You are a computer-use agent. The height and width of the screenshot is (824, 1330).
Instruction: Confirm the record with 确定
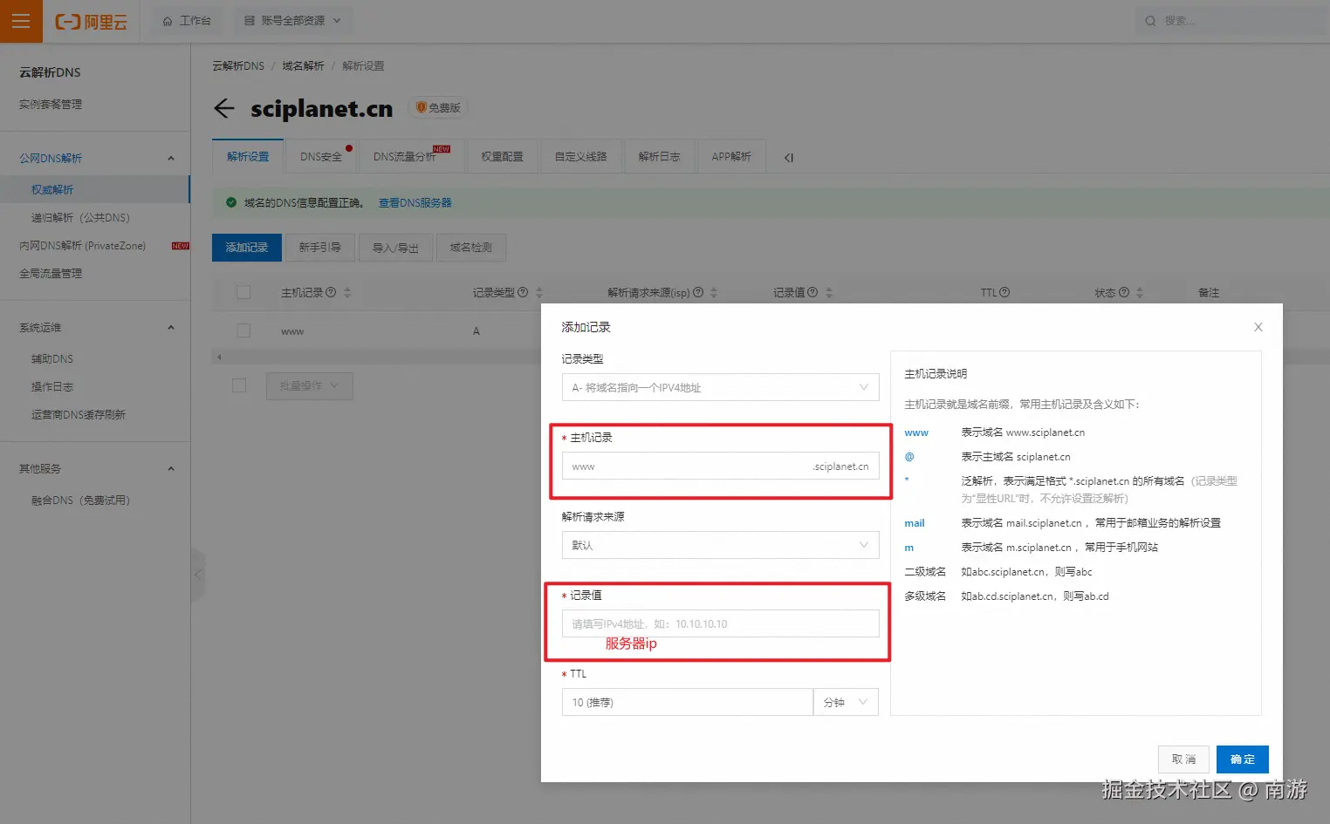1243,759
